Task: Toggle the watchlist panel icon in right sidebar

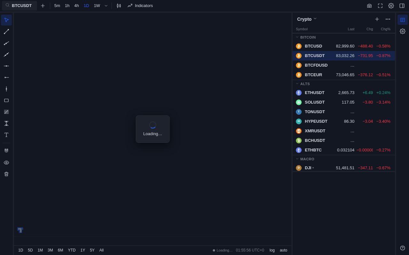Action: point(403,20)
